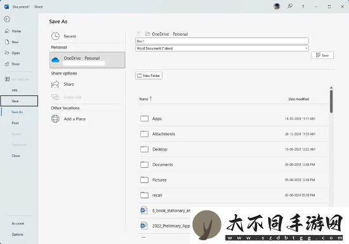This screenshot has height=244, width=349.
Task: Open the Documents folder
Action: 234,165
